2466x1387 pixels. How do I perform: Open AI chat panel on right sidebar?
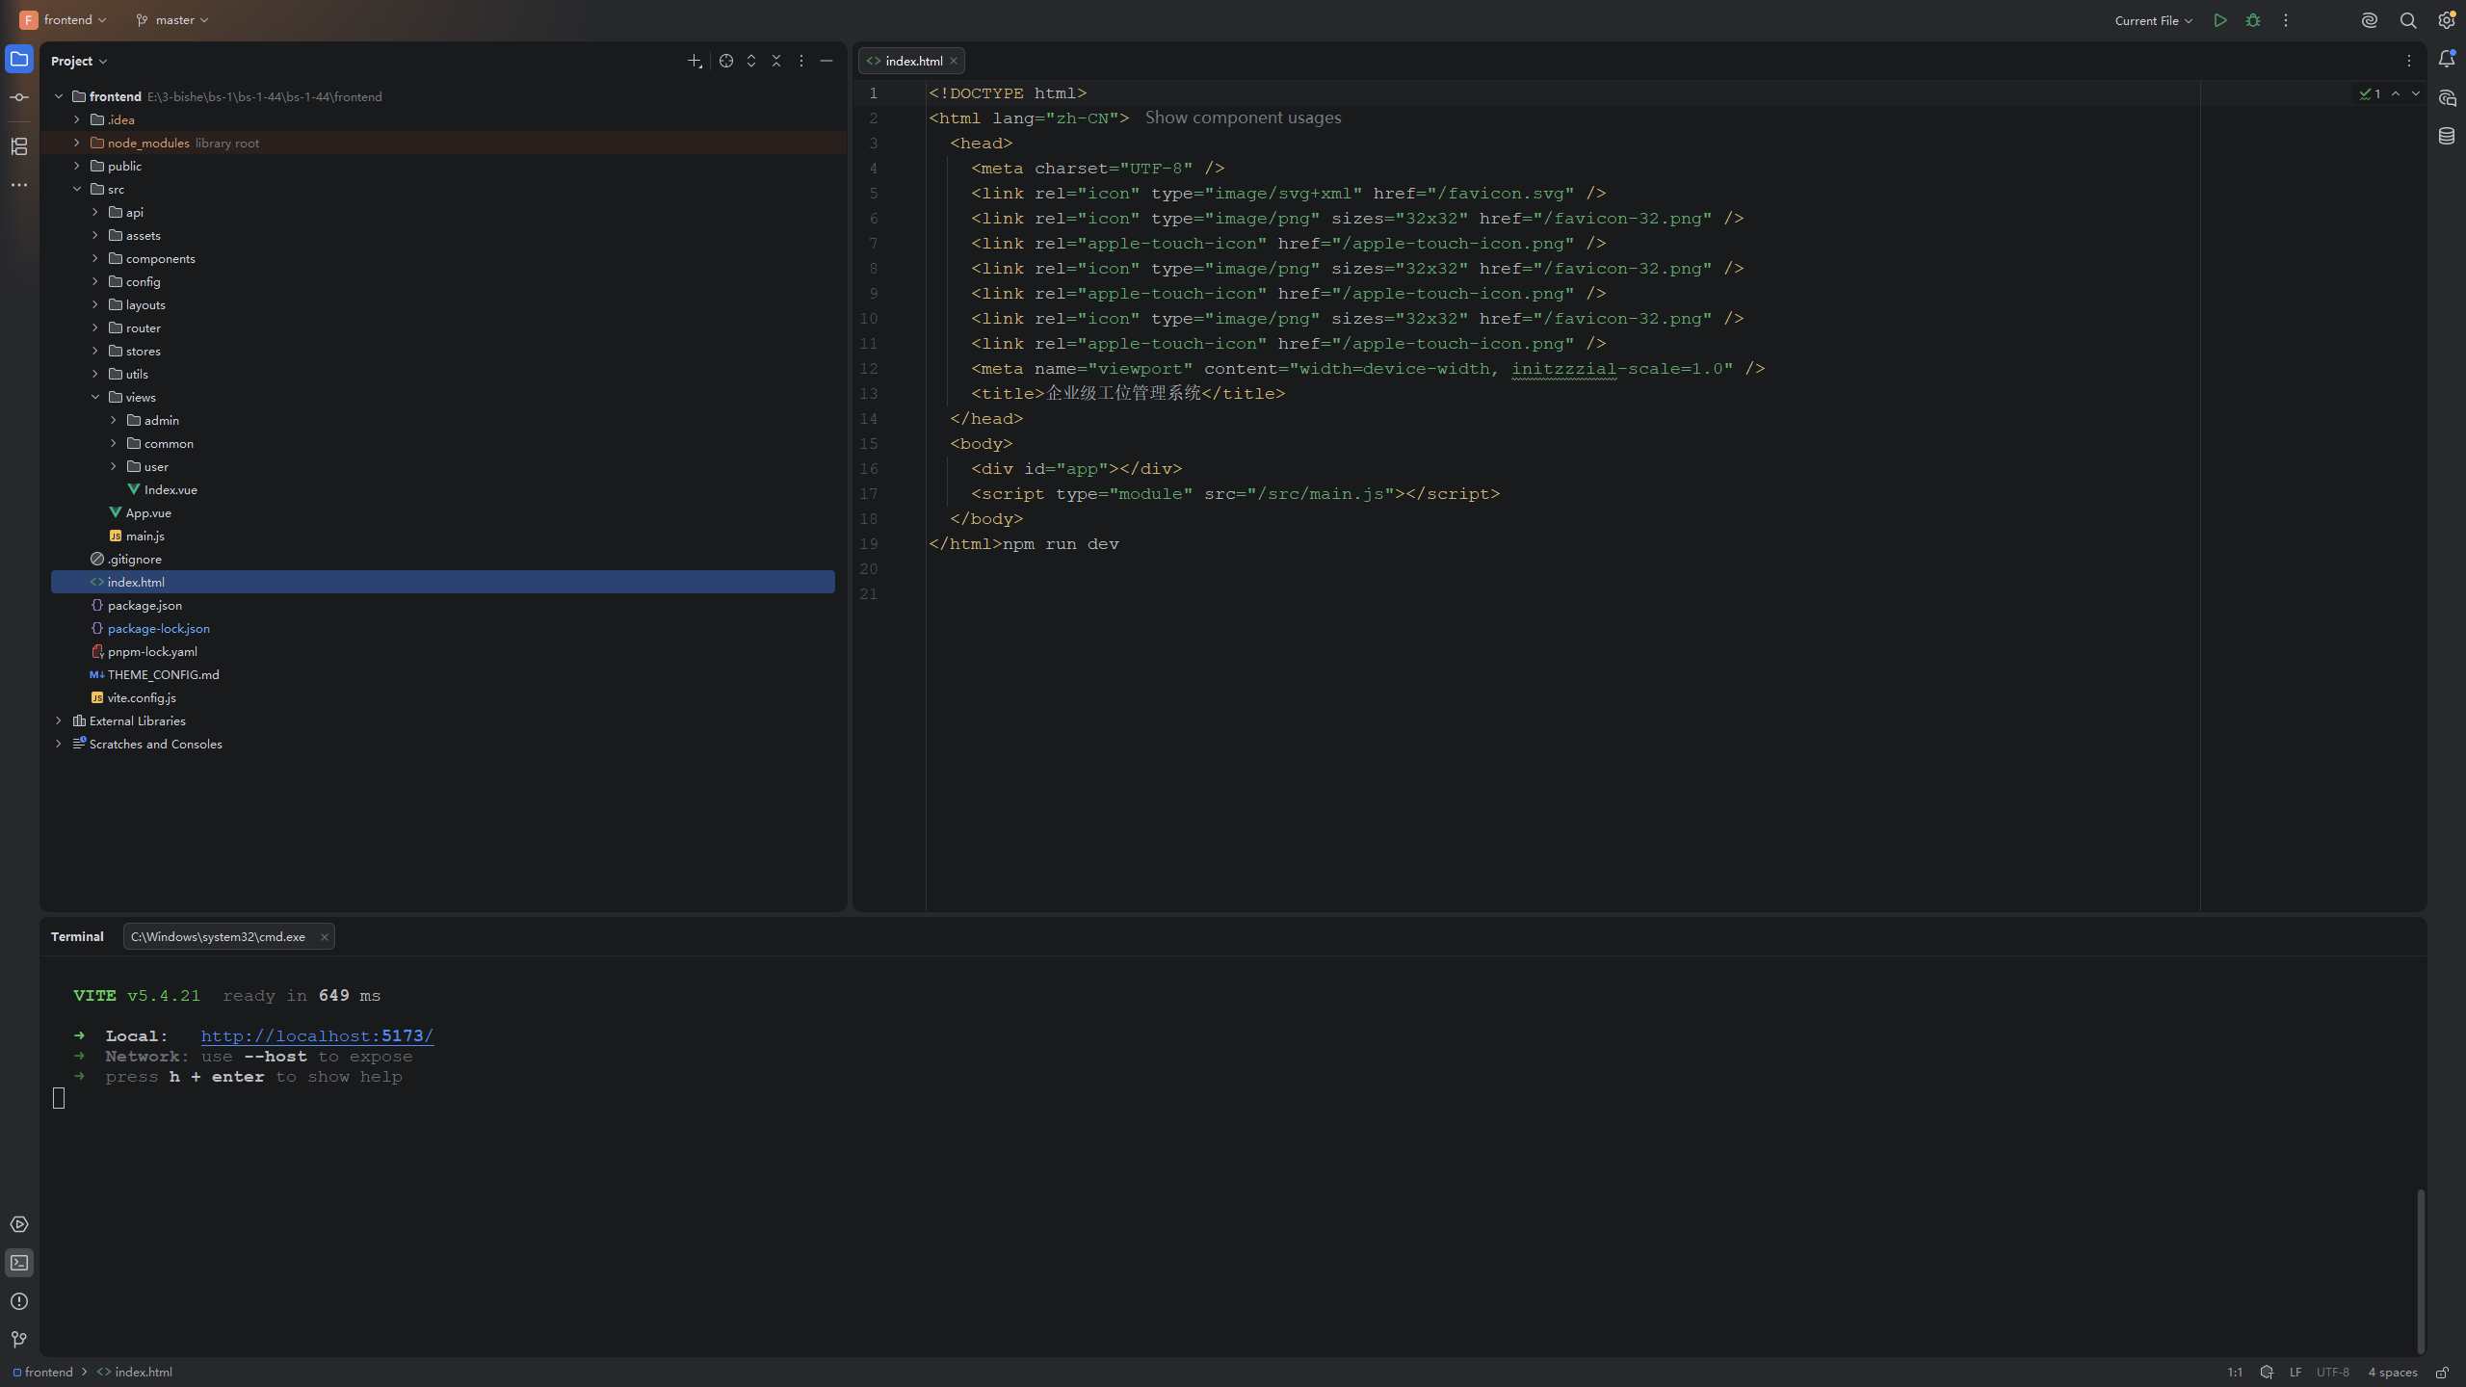(2447, 97)
